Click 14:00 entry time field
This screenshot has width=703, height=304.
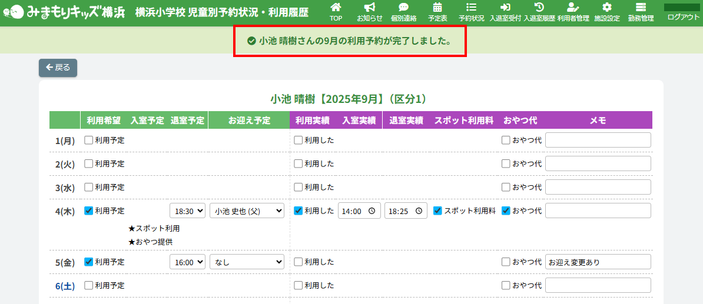click(x=359, y=211)
